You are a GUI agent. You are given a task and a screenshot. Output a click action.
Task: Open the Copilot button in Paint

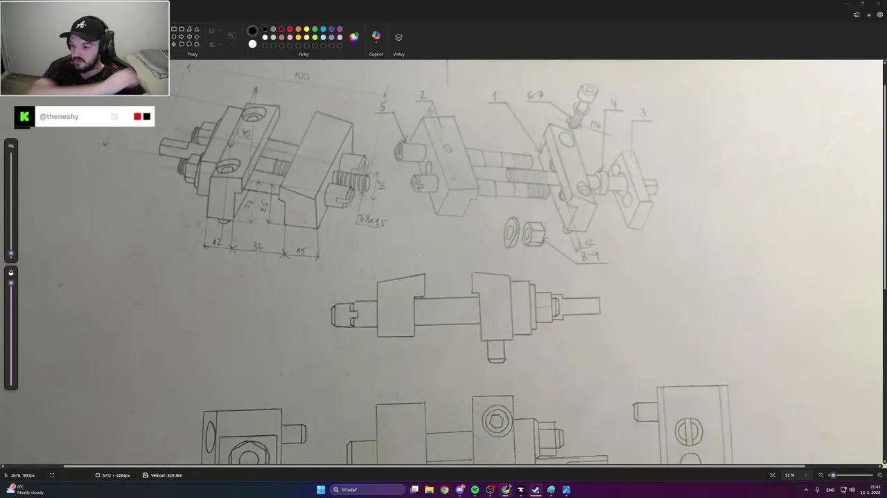[376, 35]
